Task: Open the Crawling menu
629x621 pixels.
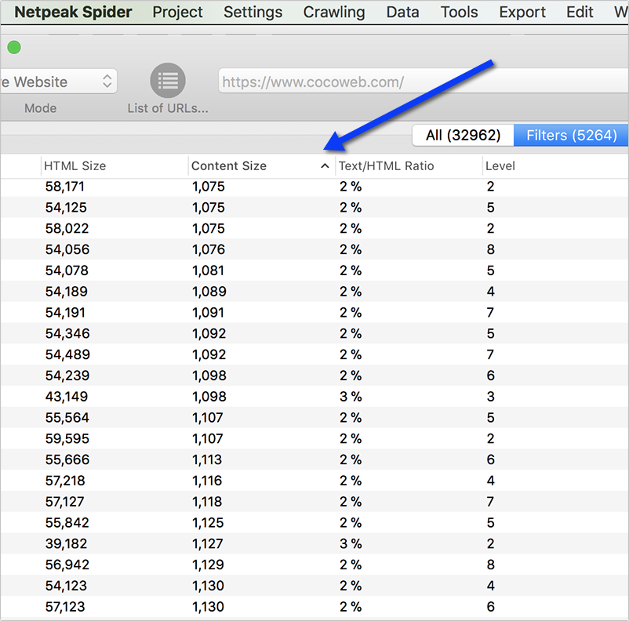Action: click(334, 12)
